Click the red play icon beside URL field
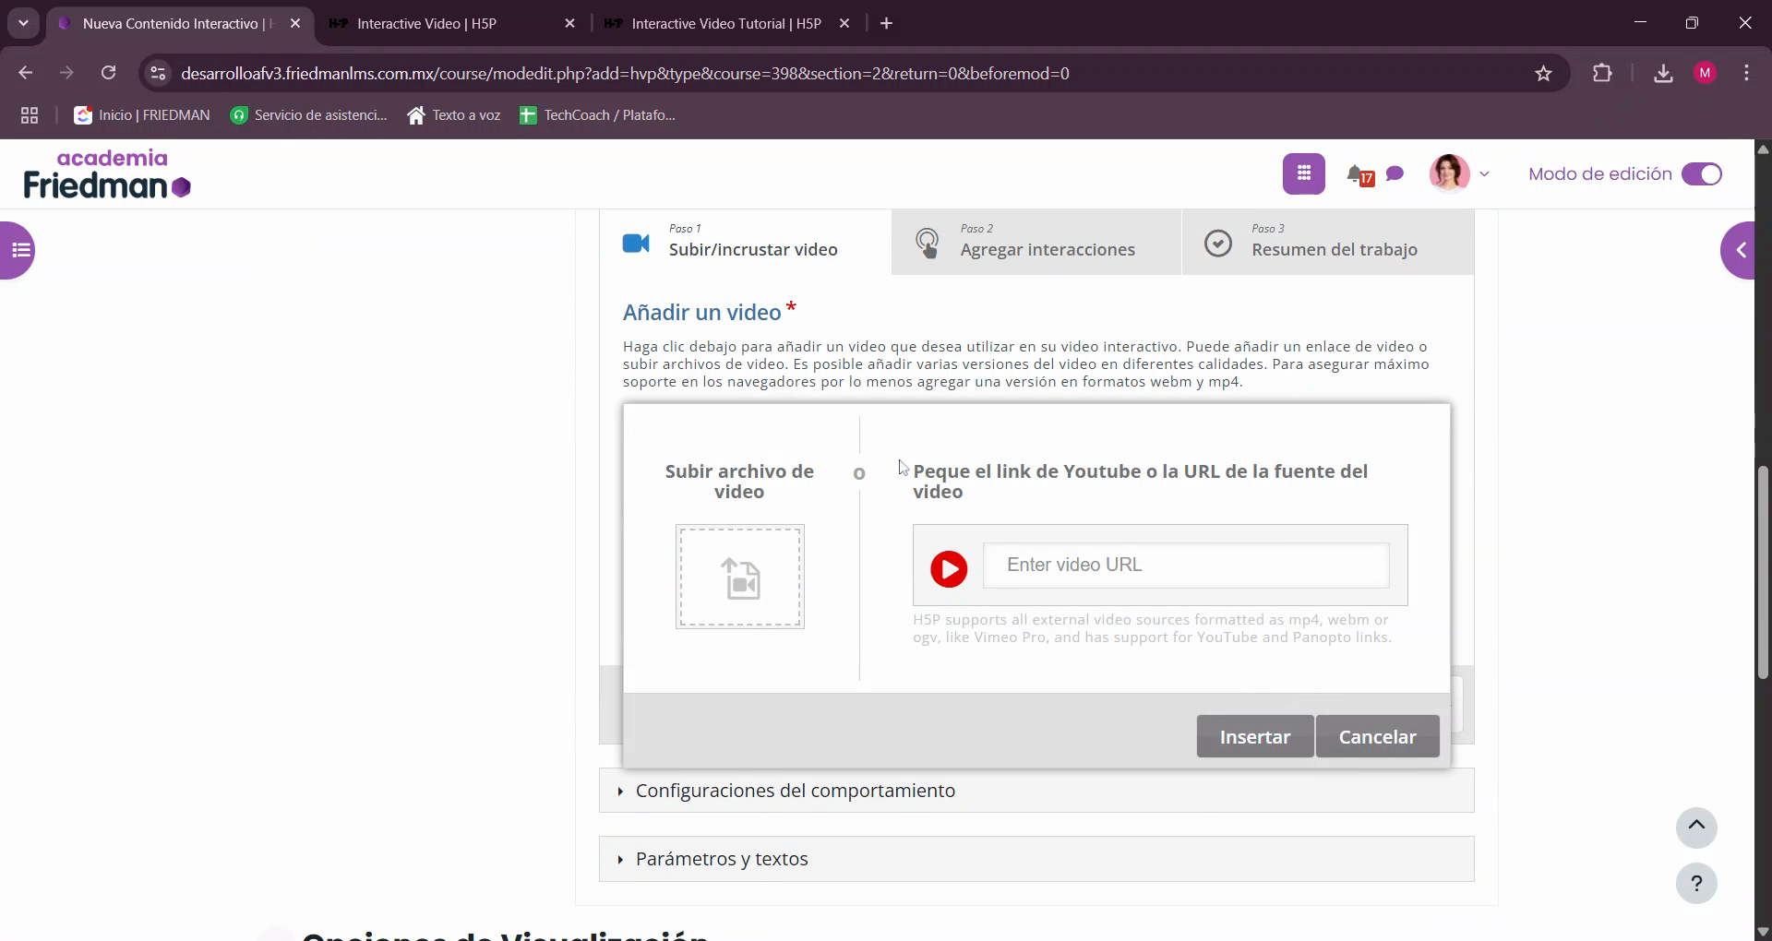 949,568
